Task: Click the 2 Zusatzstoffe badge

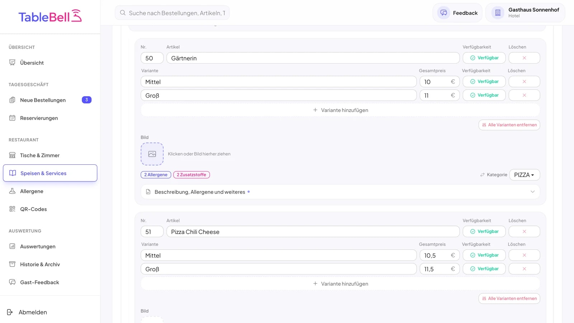Action: tap(192, 175)
